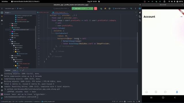Switch to the profile_view.dart editor tab
The width and height of the screenshot is (184, 103).
(43, 12)
